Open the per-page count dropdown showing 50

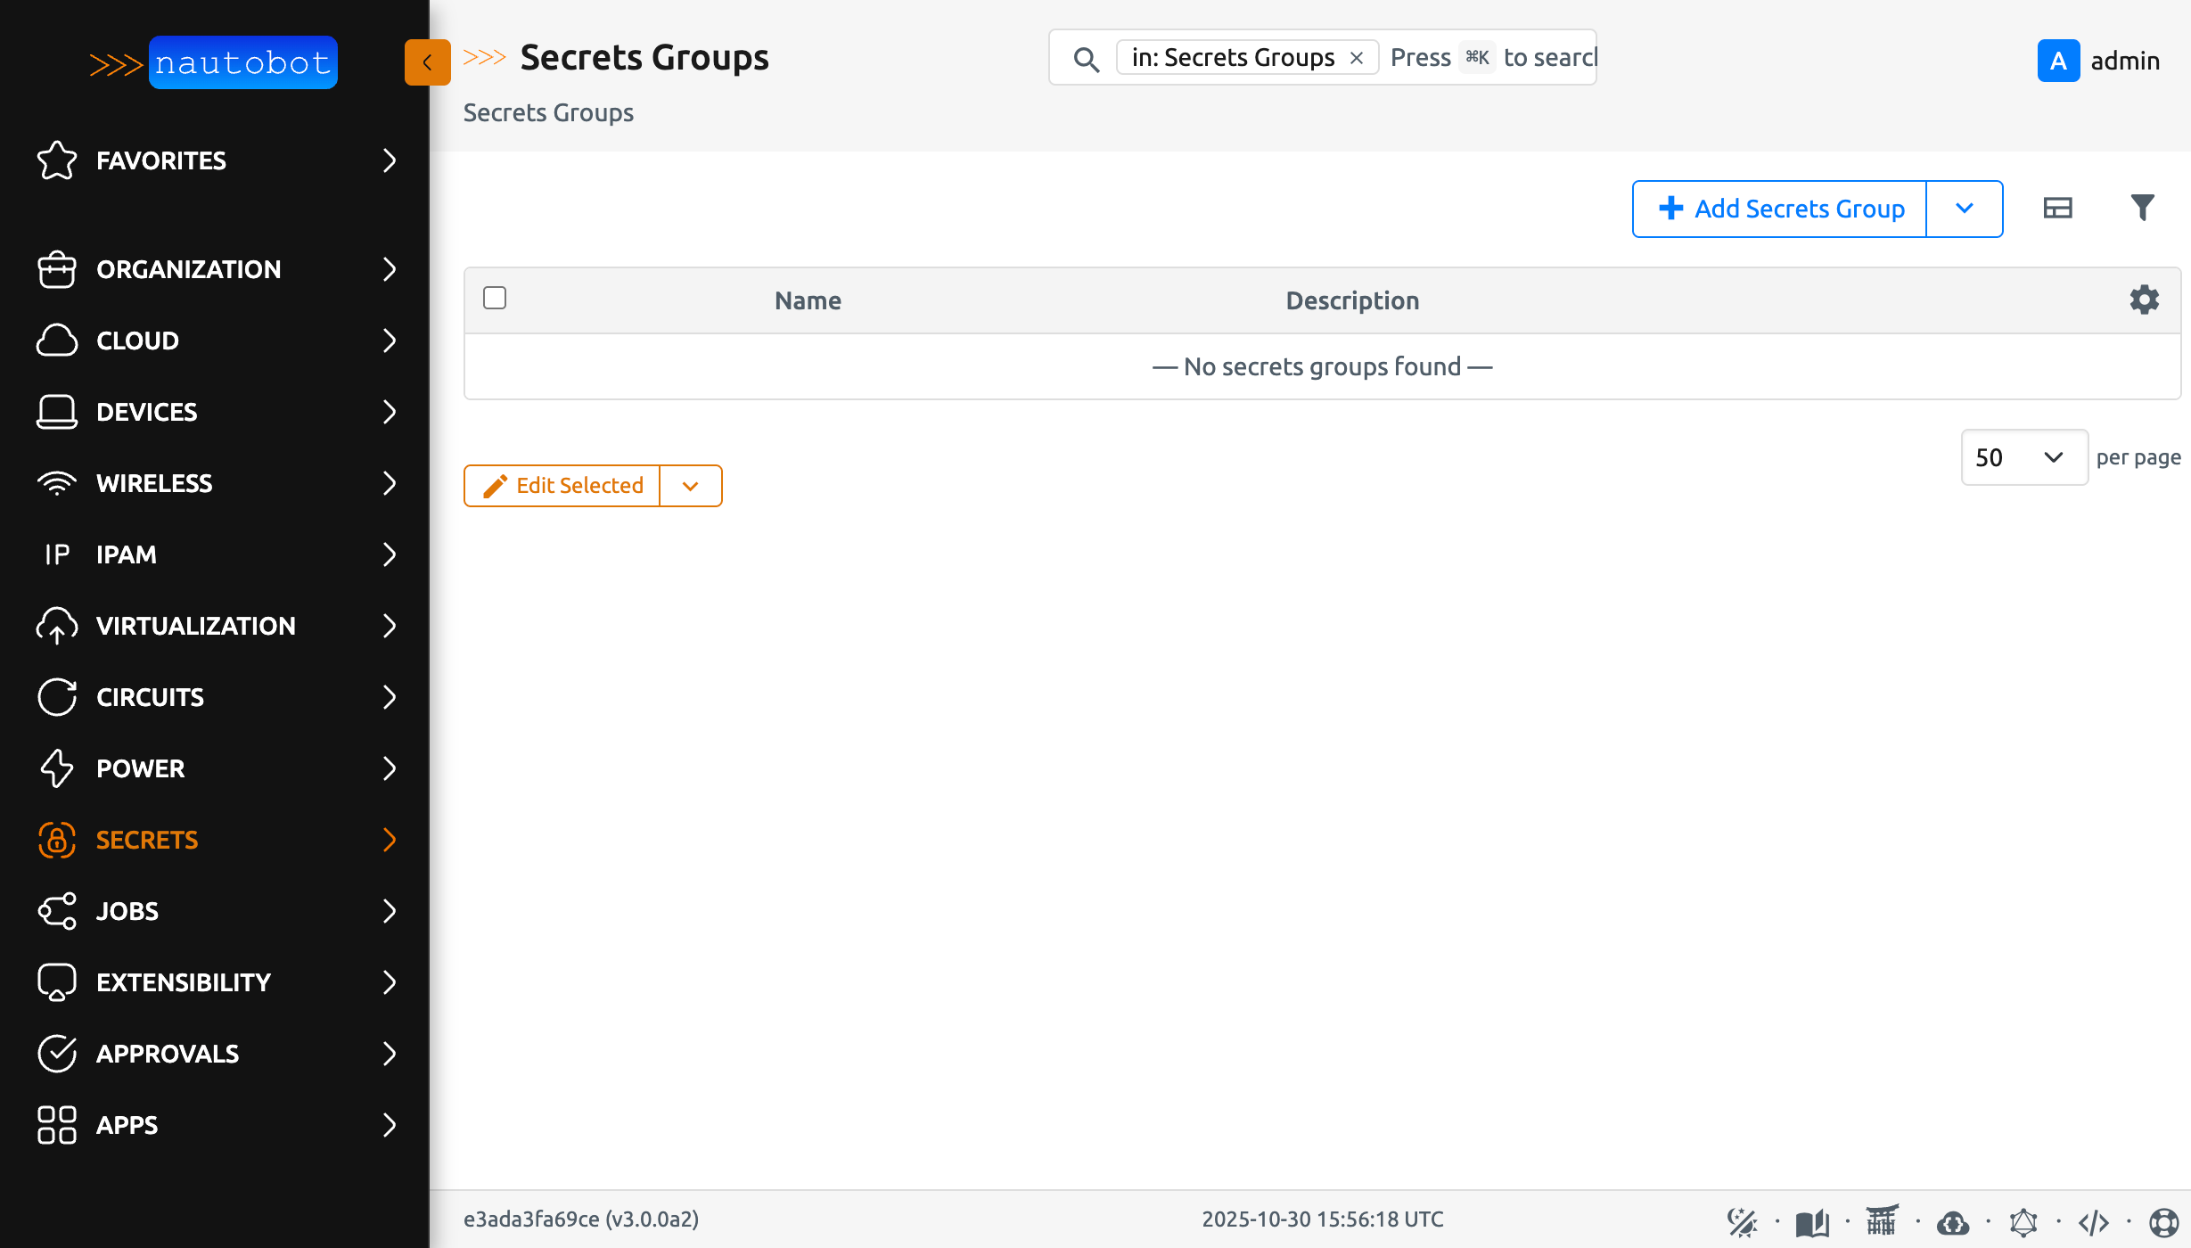tap(2023, 457)
